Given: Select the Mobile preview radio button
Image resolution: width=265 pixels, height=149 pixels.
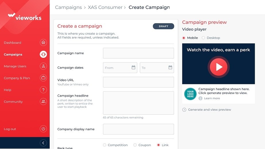Looking at the screenshot, I should [184, 38].
